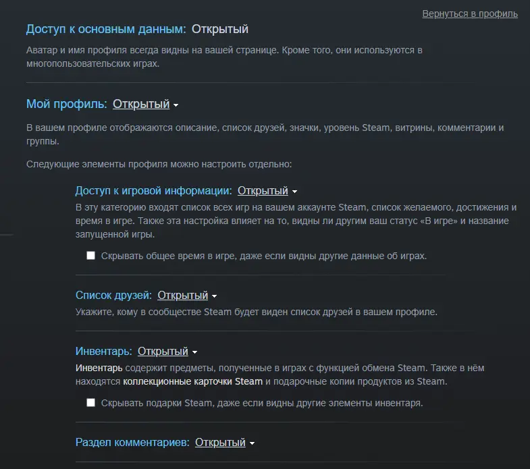Viewport: 530px width, 469px height.
Task: Enable 'Скрывать подарки Steam' checkbox
Action: [90, 402]
